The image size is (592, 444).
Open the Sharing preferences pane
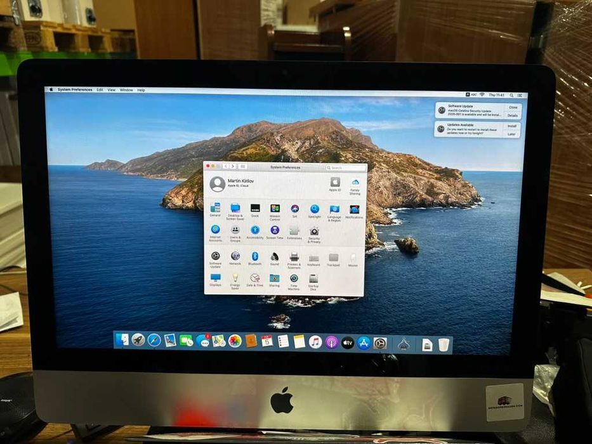click(275, 280)
